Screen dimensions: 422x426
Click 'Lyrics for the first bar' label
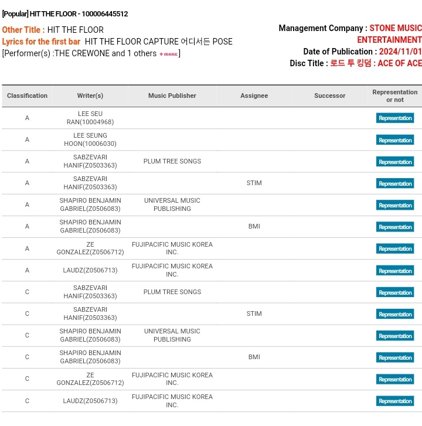pos(41,42)
